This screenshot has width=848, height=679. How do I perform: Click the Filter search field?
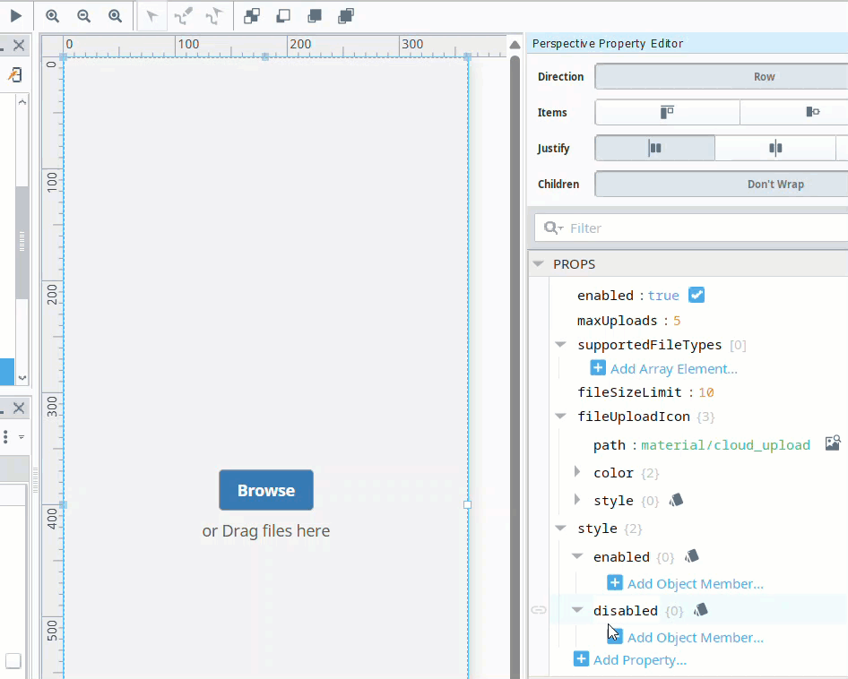[691, 228]
